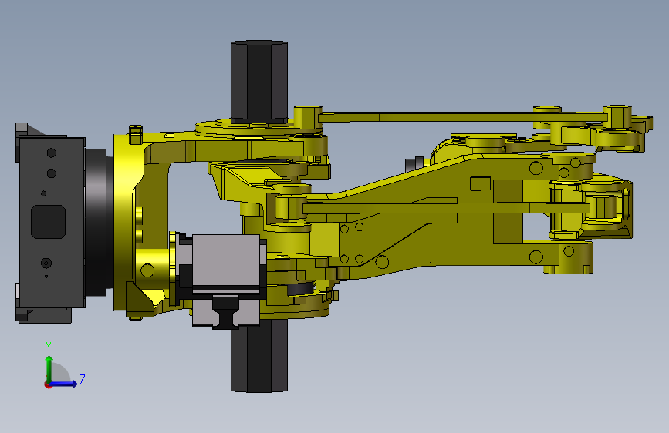The image size is (669, 433).
Task: Select the upper black hexagonal column
Action: click(259, 81)
